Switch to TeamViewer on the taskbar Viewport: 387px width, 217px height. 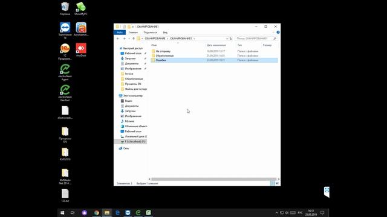coord(128,213)
